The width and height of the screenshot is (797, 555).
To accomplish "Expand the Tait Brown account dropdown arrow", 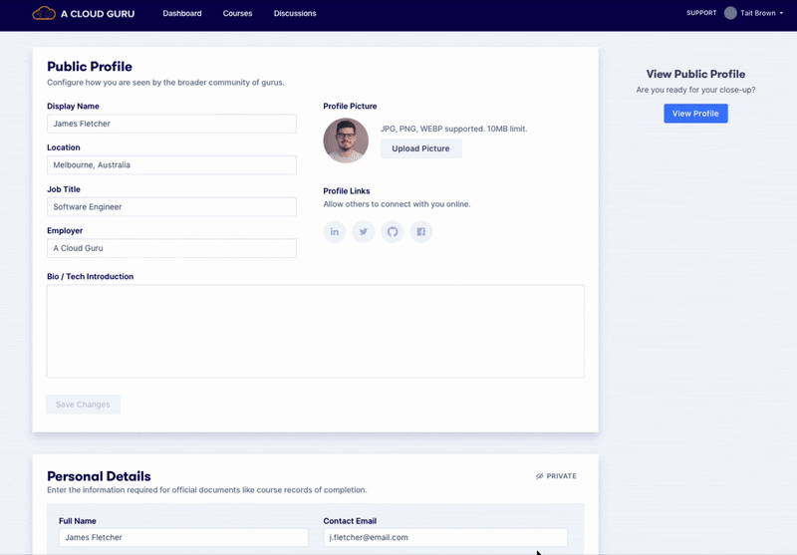I will point(781,13).
